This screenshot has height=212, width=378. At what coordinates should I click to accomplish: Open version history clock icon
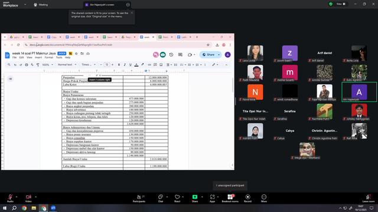coord(171,55)
